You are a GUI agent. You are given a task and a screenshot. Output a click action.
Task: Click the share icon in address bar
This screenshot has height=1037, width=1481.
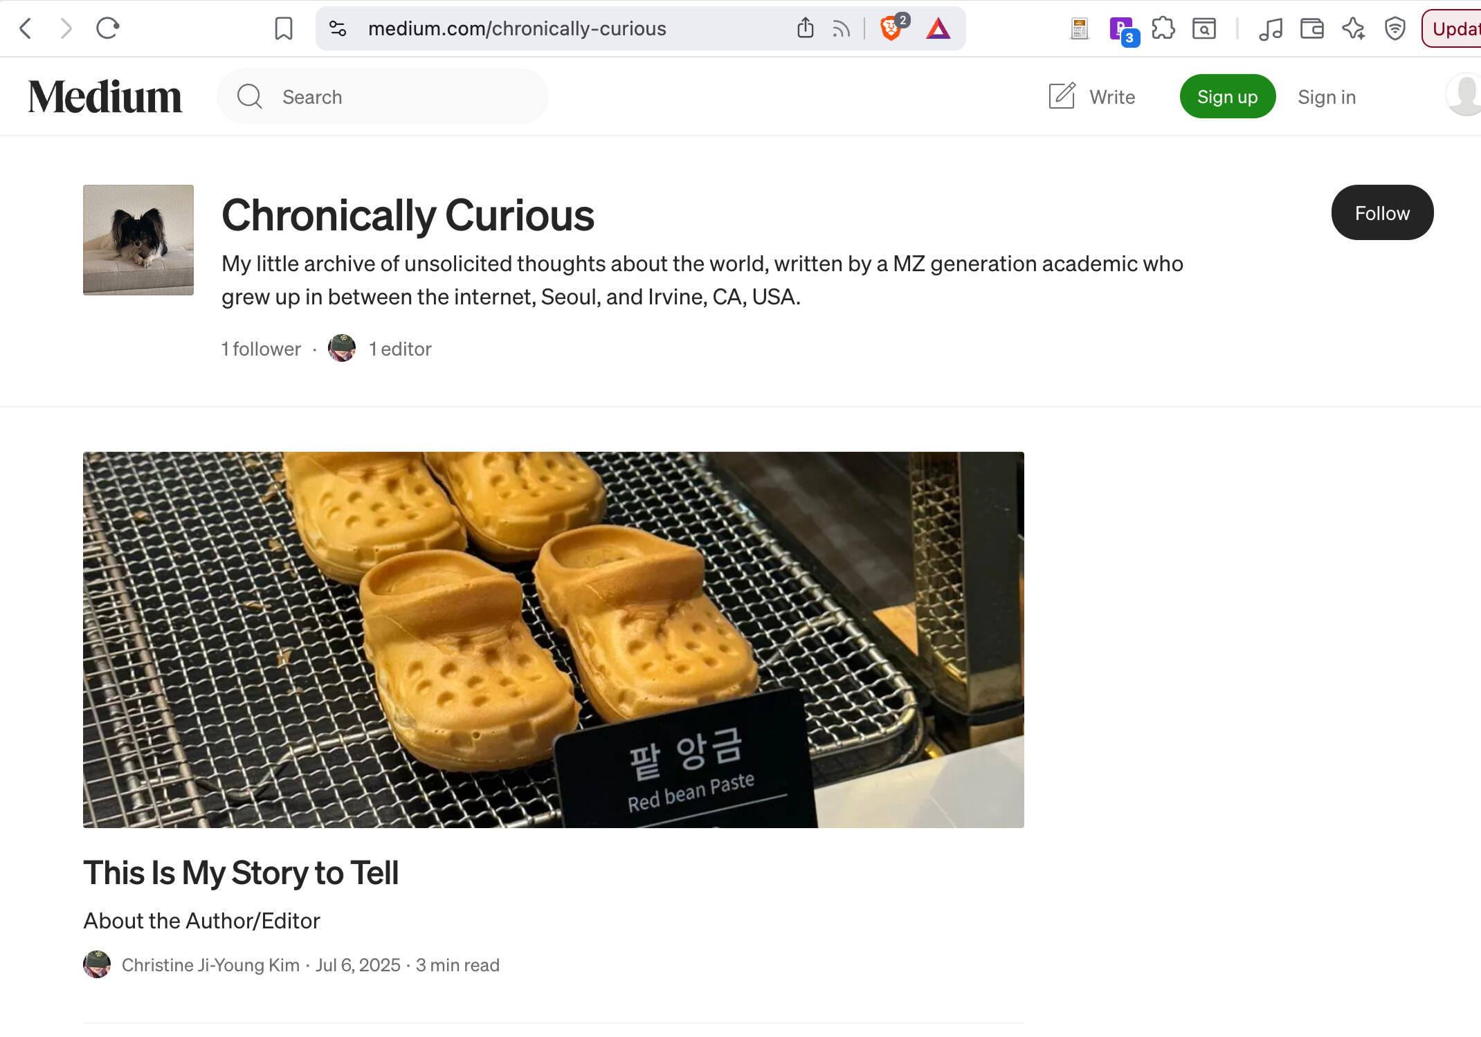[x=805, y=28]
